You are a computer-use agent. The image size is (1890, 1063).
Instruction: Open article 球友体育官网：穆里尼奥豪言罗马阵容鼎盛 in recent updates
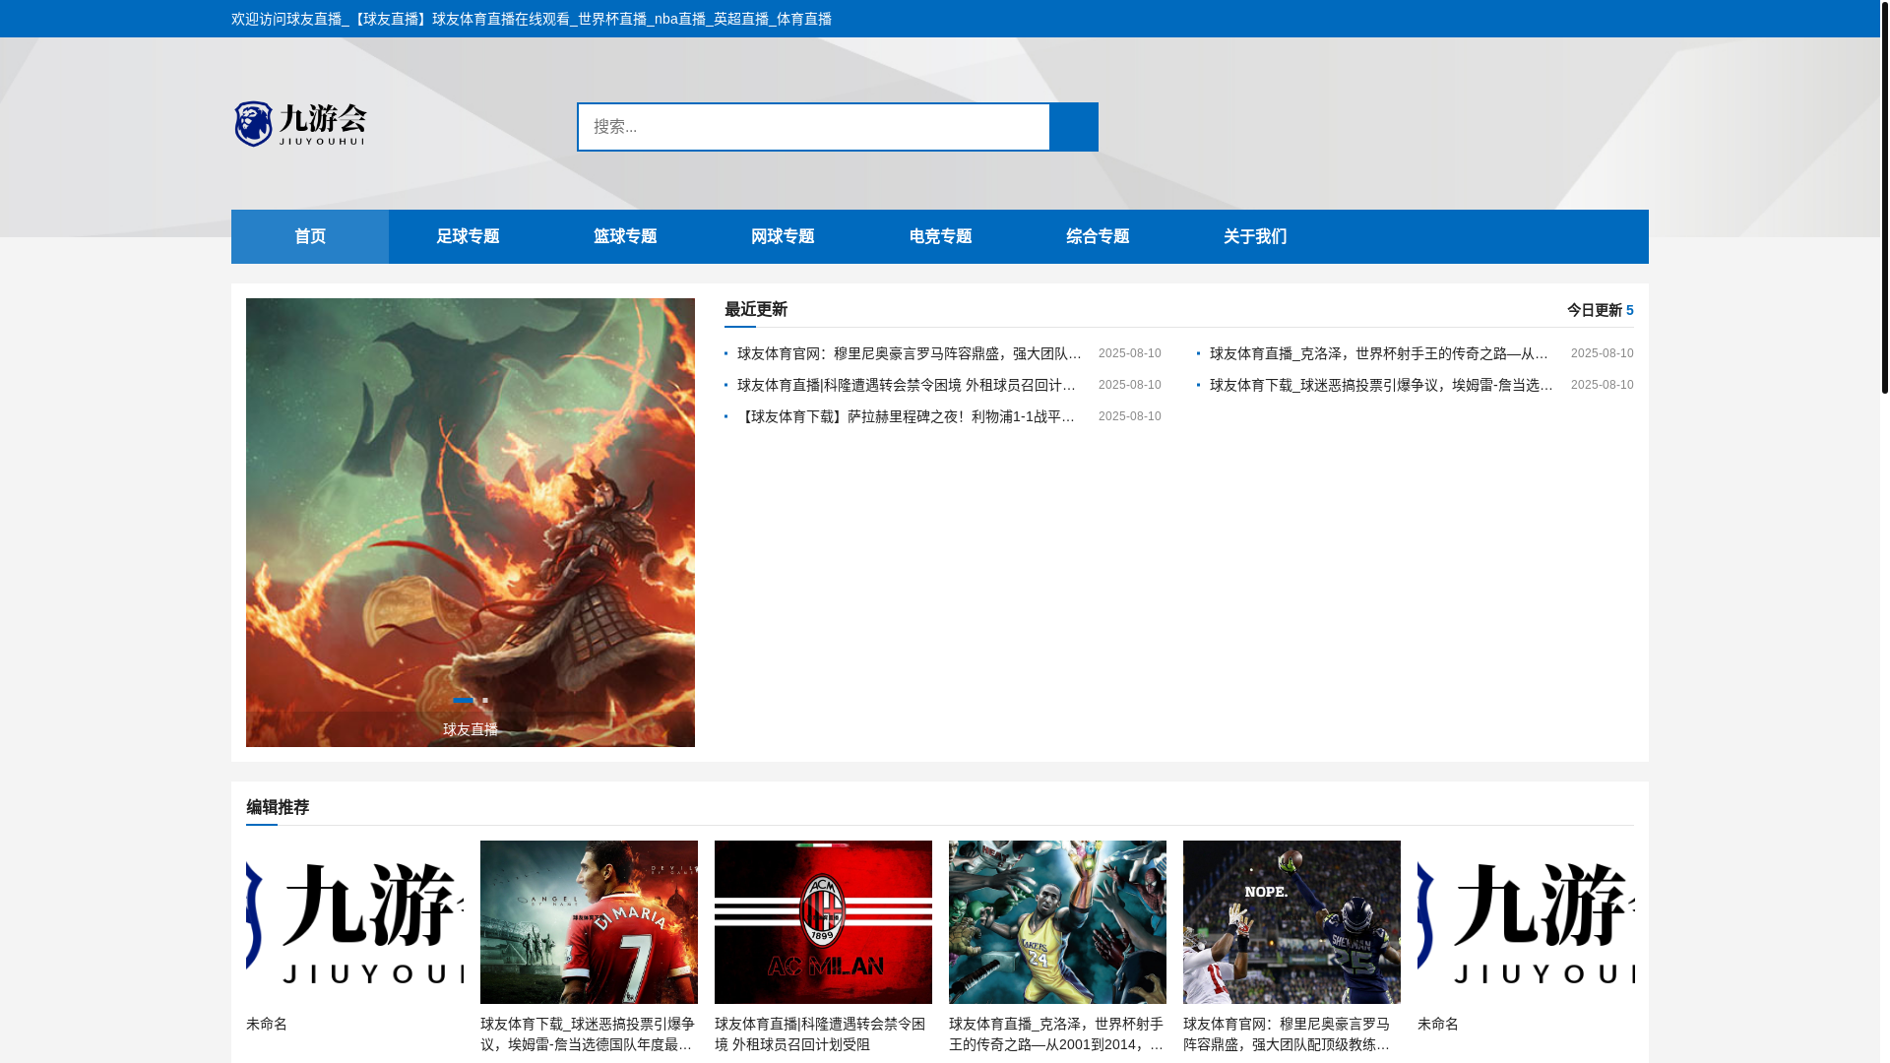(x=910, y=353)
